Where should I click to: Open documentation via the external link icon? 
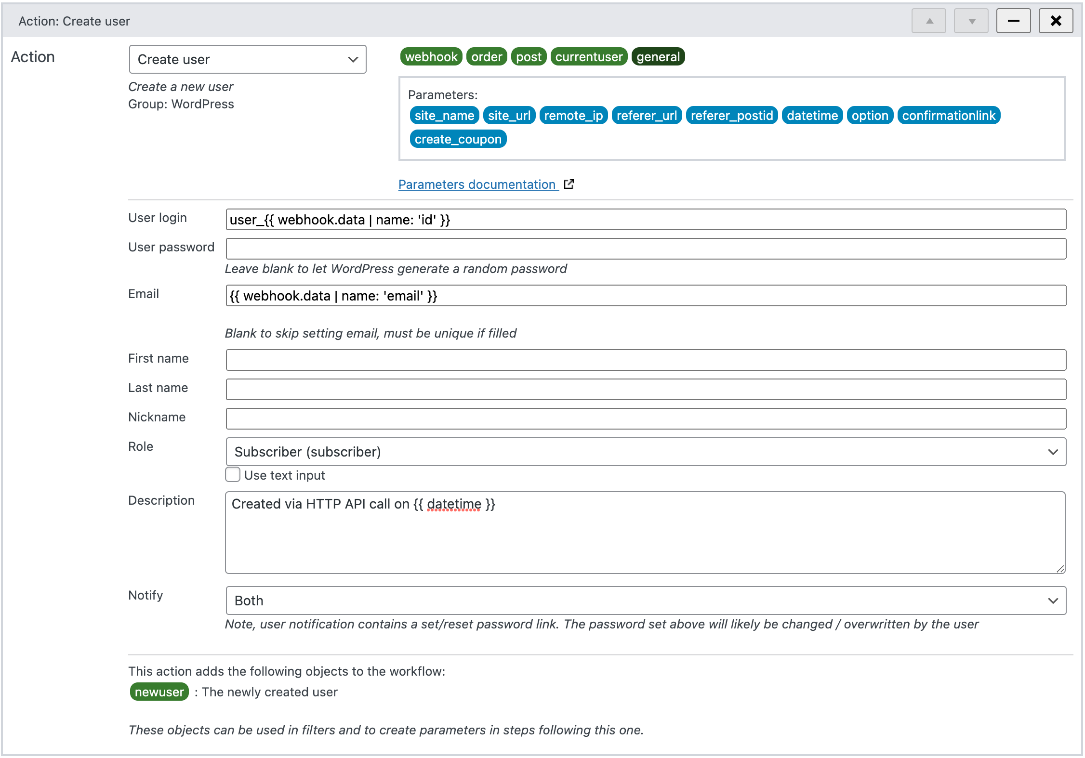click(569, 184)
